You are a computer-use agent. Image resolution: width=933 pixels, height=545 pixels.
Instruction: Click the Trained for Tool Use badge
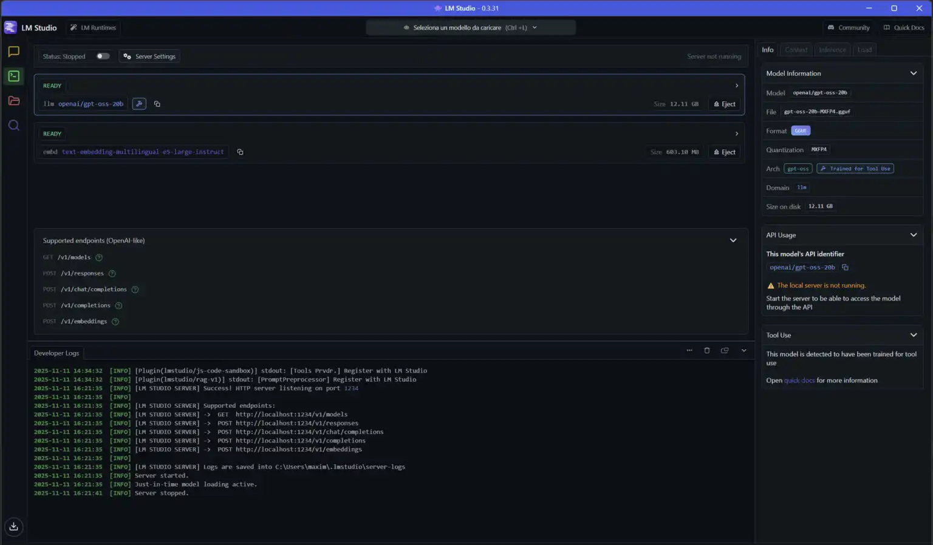pos(855,169)
